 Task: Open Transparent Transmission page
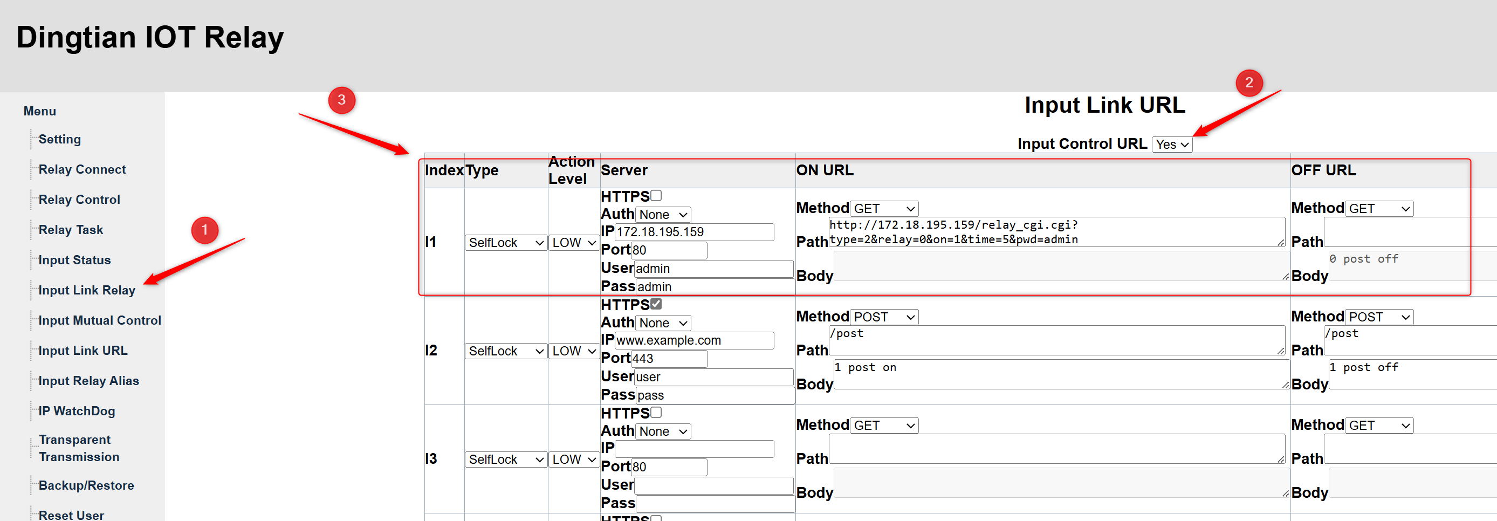79,448
